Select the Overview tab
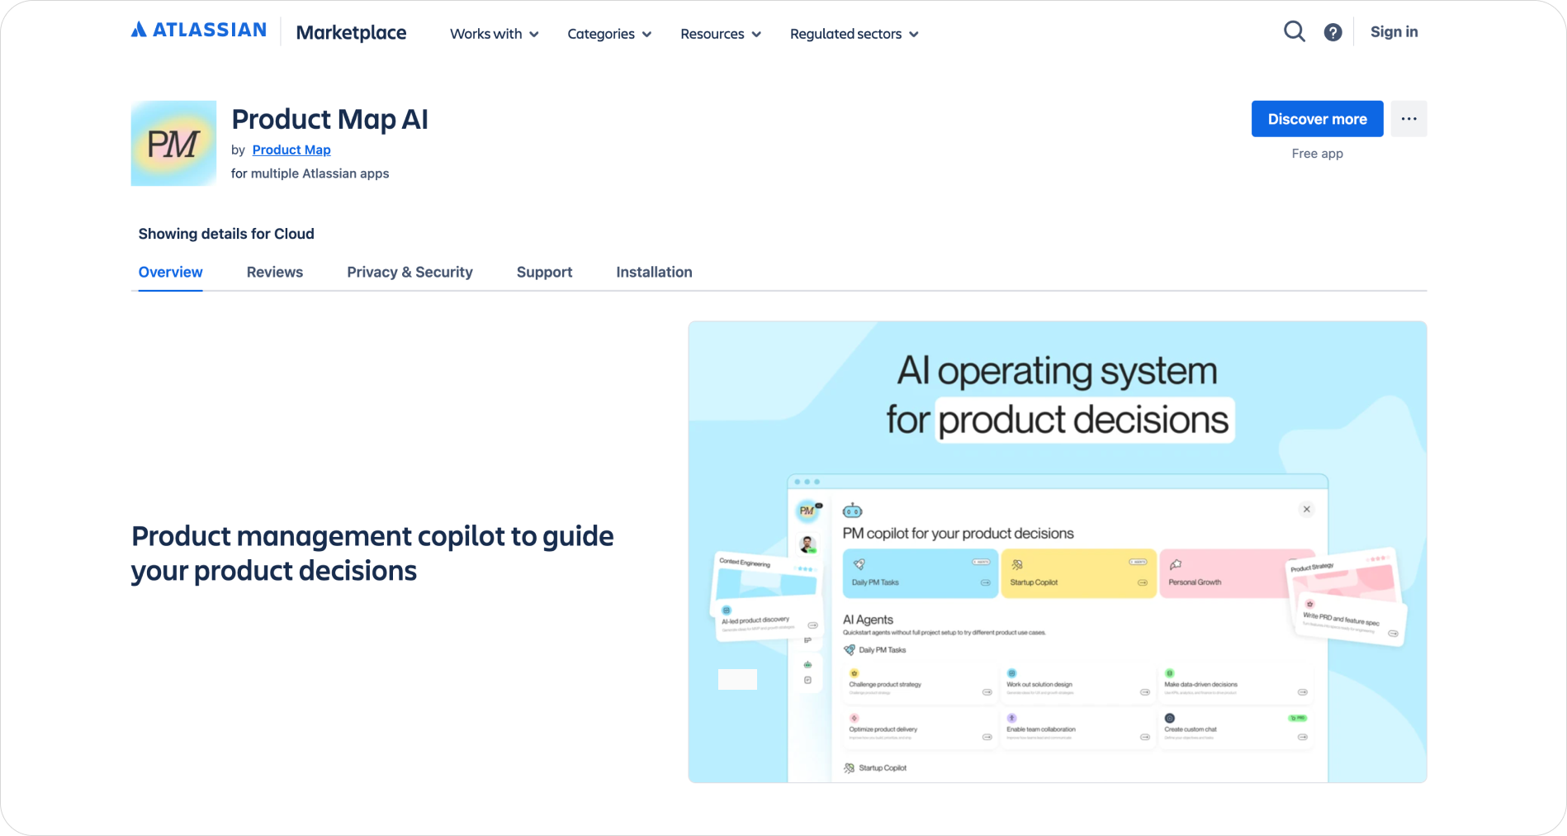This screenshot has width=1567, height=836. click(x=170, y=273)
